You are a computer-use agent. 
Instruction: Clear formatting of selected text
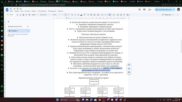[x=124, y=15]
